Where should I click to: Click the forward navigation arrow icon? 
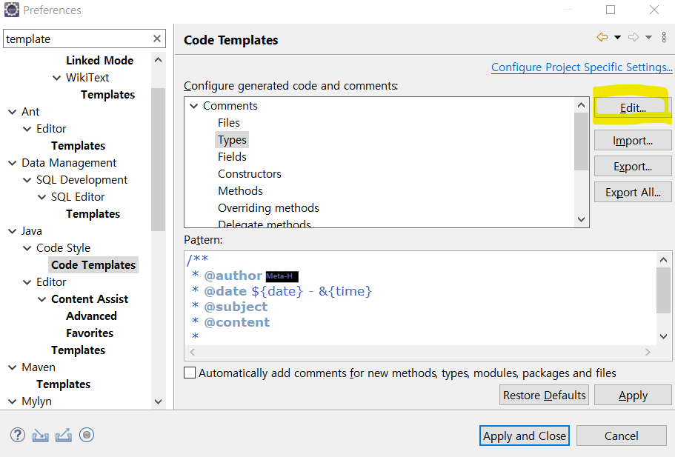click(x=634, y=38)
